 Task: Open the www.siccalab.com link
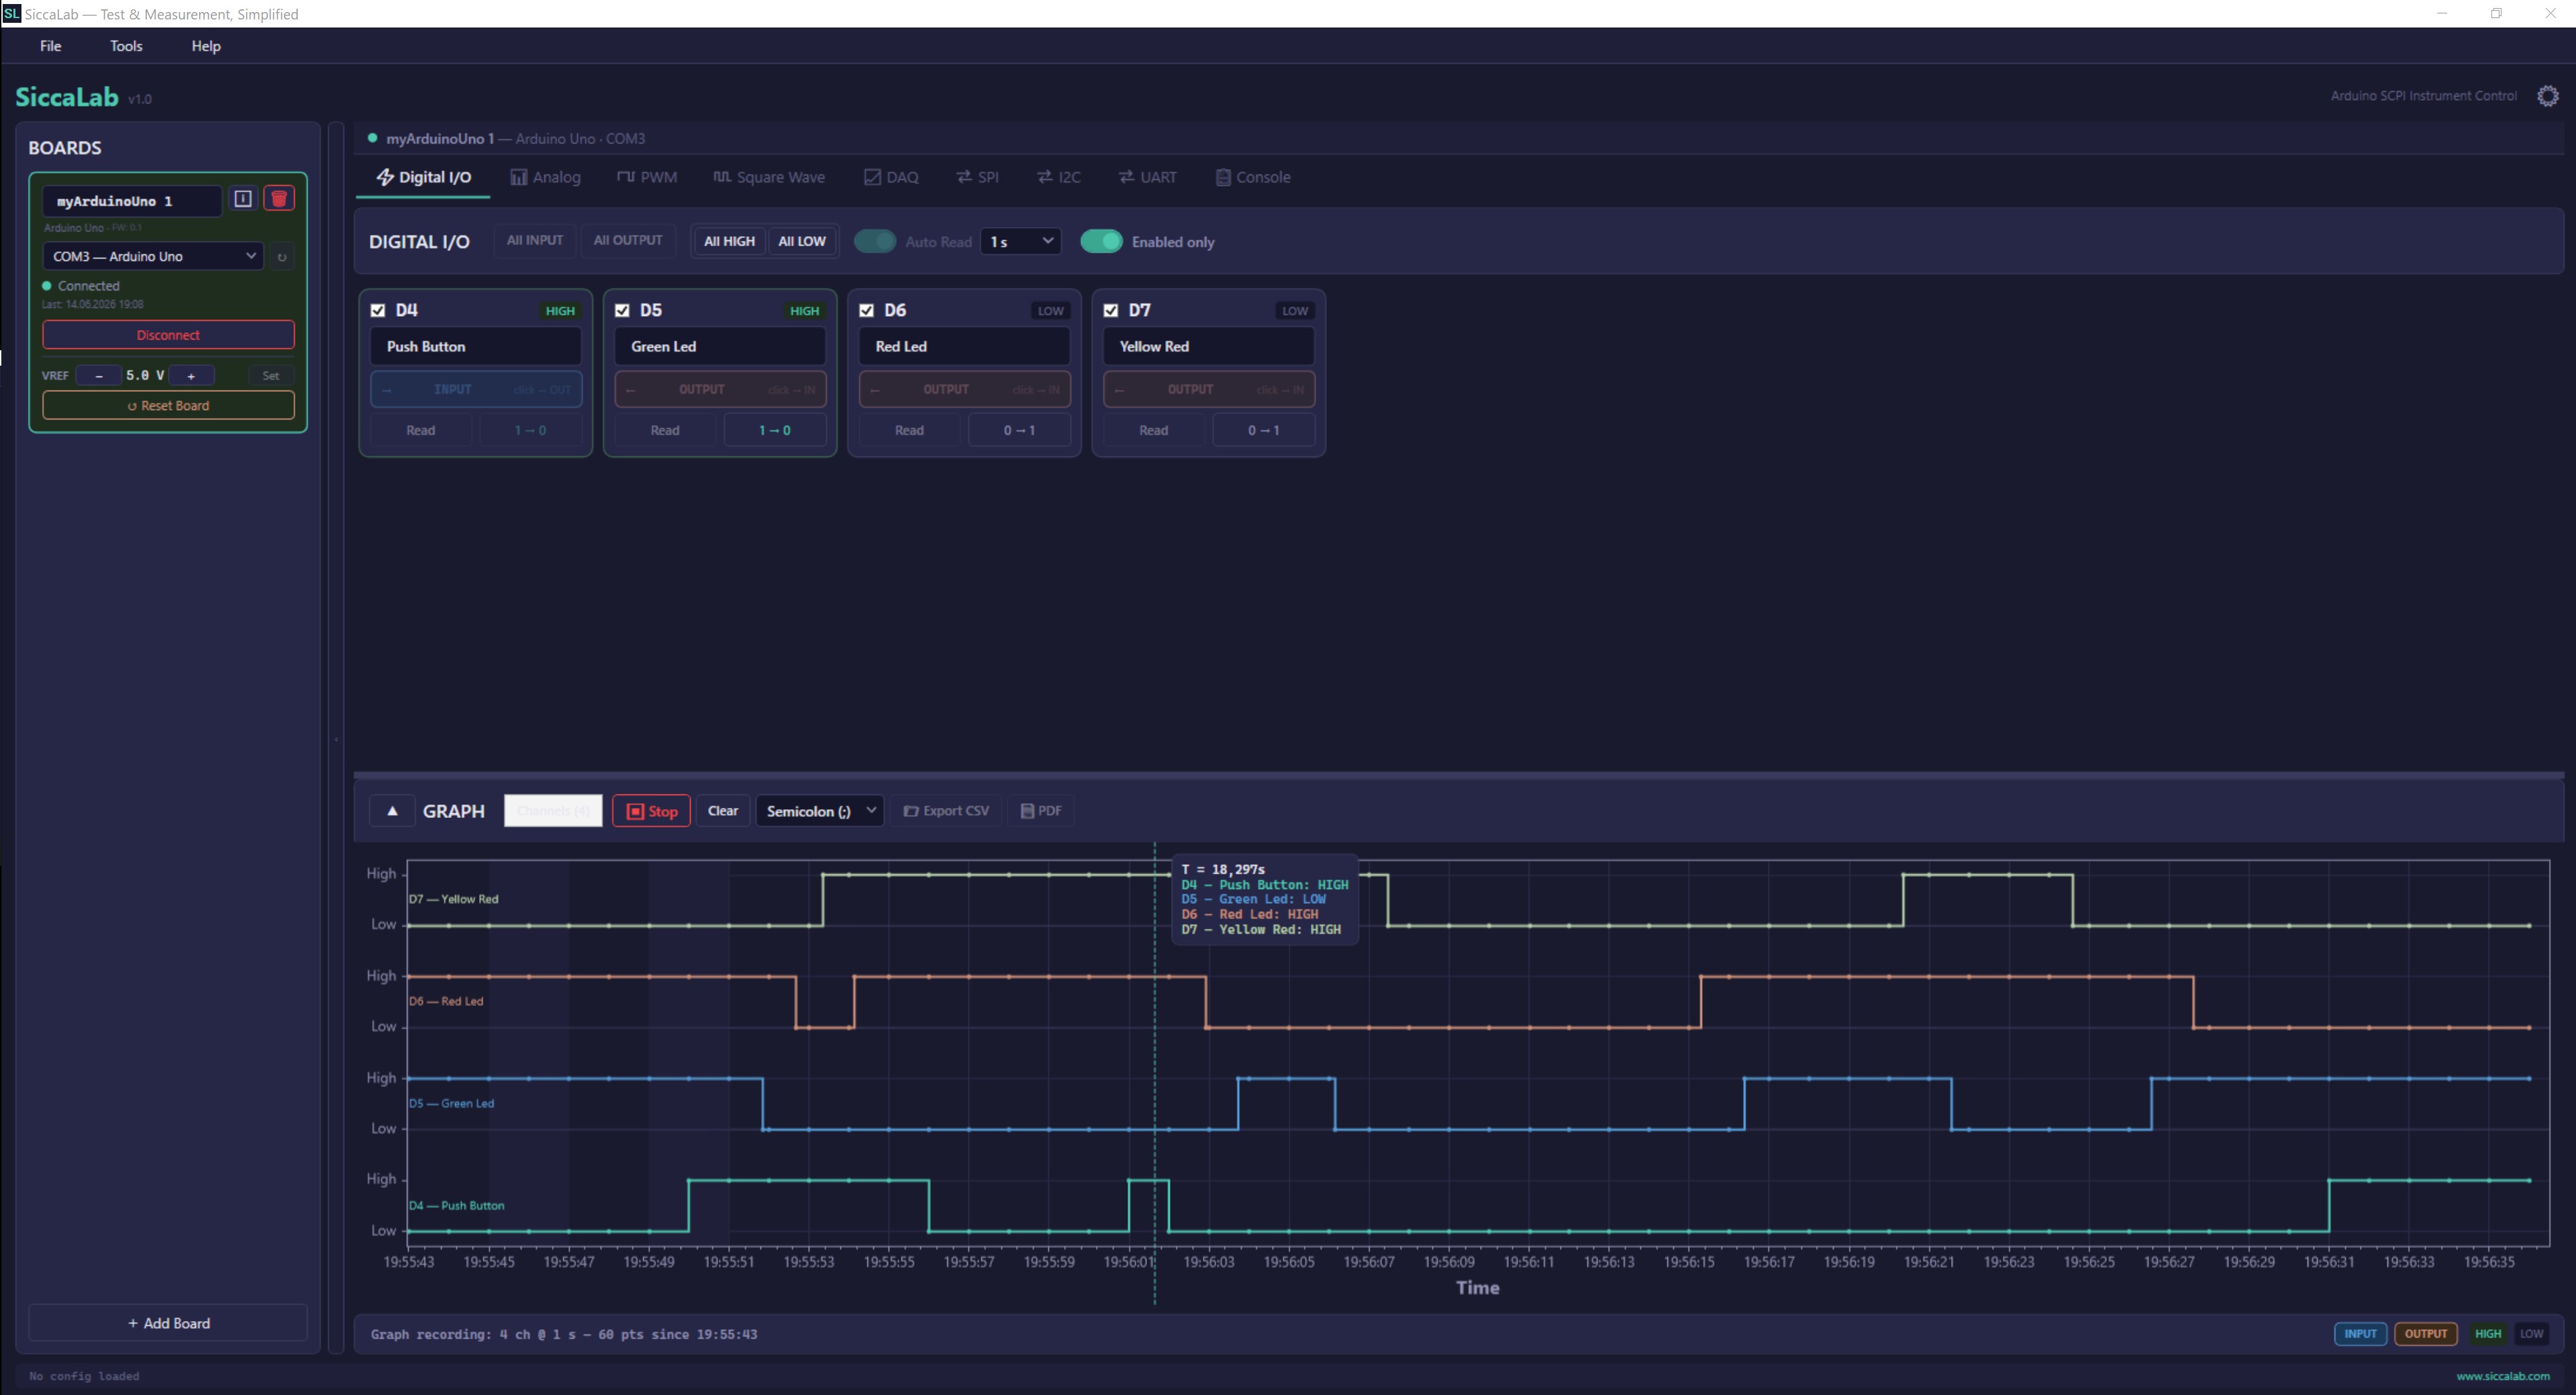pos(2503,1377)
